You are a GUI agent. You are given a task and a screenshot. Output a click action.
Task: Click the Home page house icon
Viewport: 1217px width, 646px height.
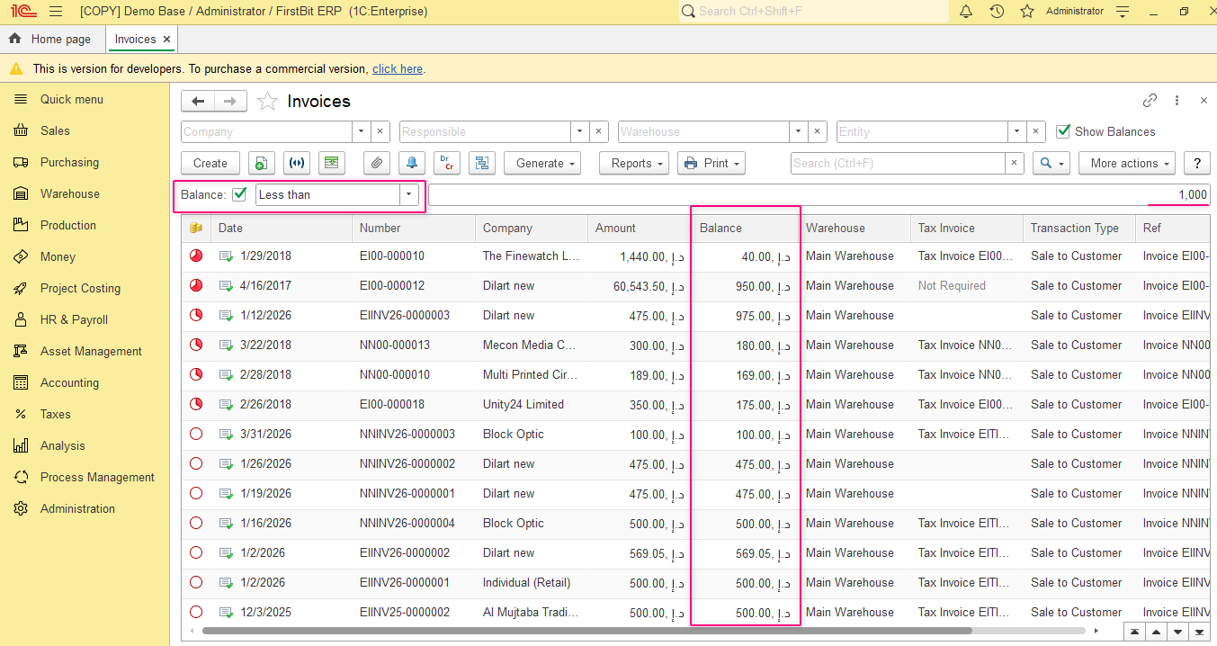point(14,39)
